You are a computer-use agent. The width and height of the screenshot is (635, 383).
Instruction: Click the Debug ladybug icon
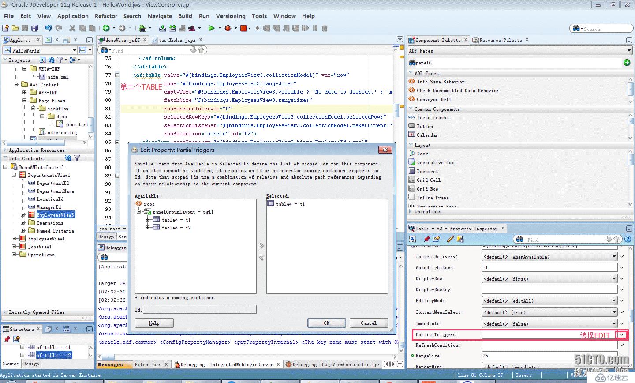pyautogui.click(x=228, y=28)
